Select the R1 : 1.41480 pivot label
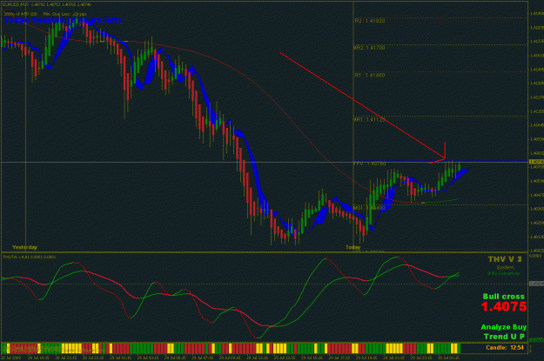This screenshot has width=544, height=361. pyautogui.click(x=370, y=75)
